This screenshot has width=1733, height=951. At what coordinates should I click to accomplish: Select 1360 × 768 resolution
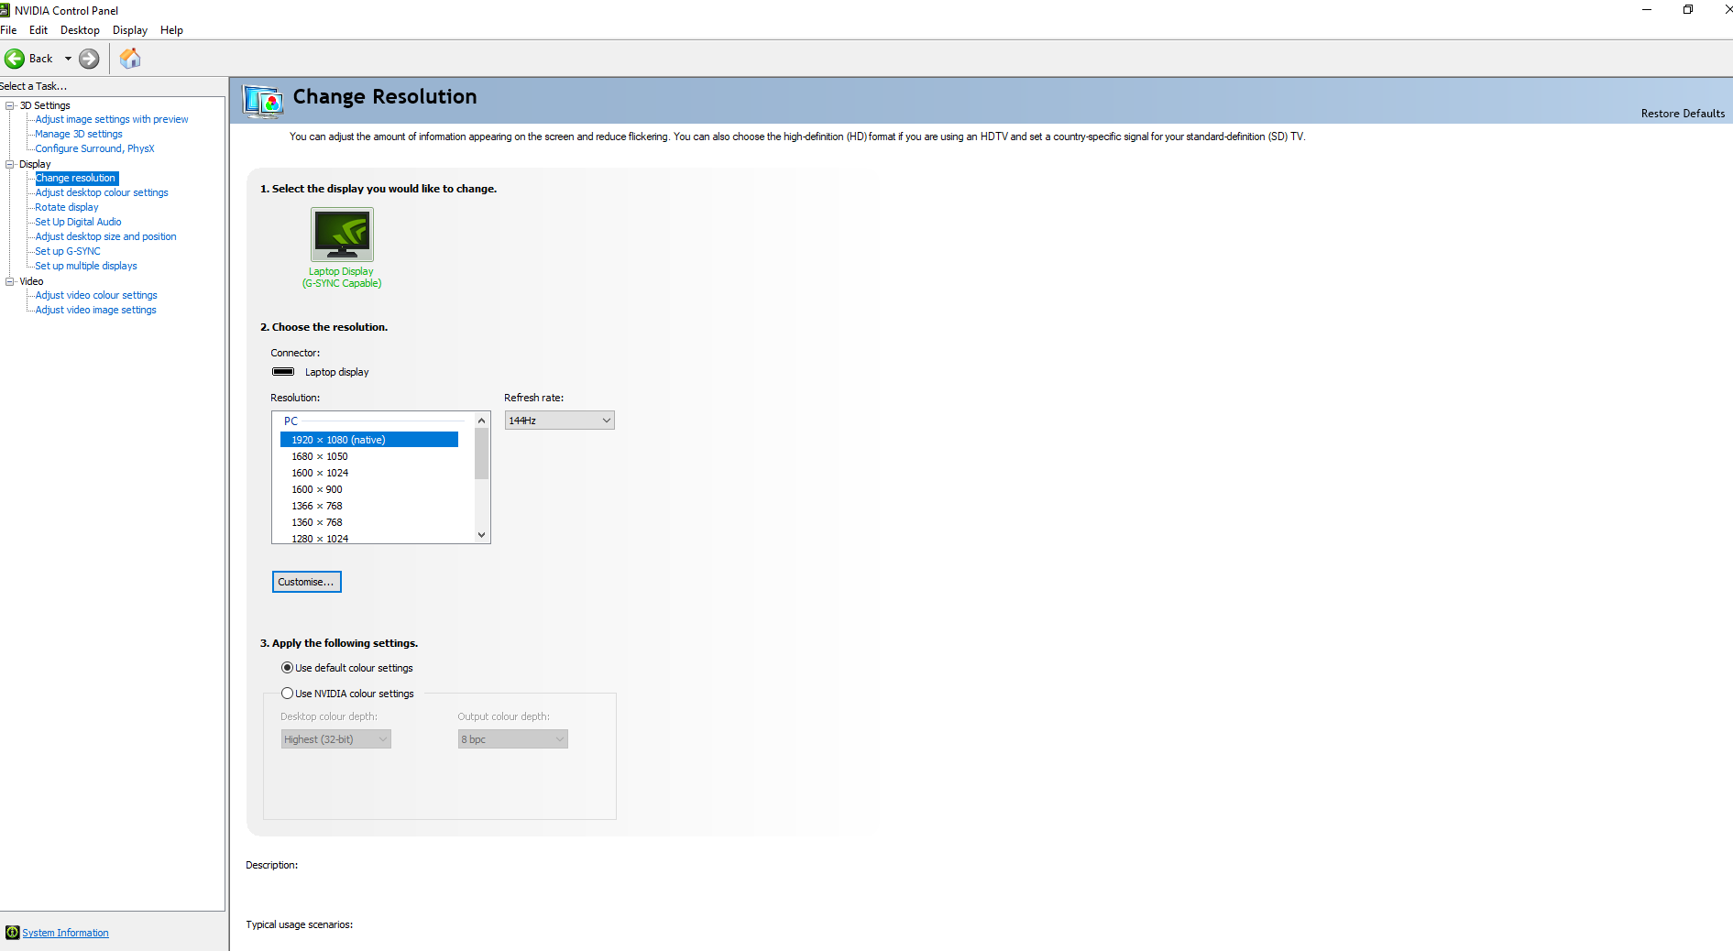369,522
